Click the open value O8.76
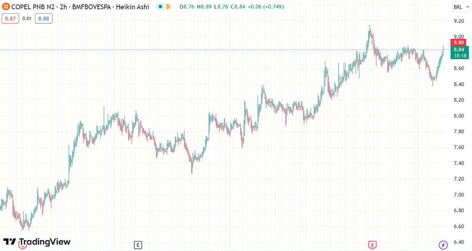The height and width of the screenshot is (251, 472). (x=187, y=6)
